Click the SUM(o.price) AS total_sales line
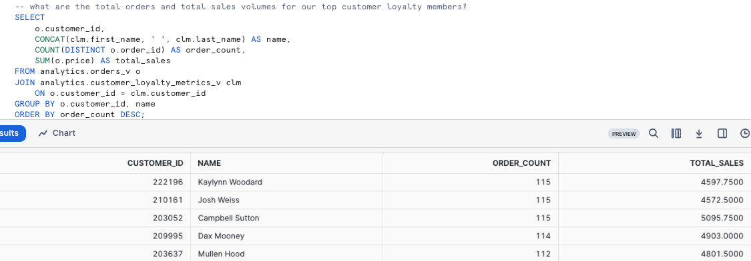751x261 pixels. (x=103, y=61)
